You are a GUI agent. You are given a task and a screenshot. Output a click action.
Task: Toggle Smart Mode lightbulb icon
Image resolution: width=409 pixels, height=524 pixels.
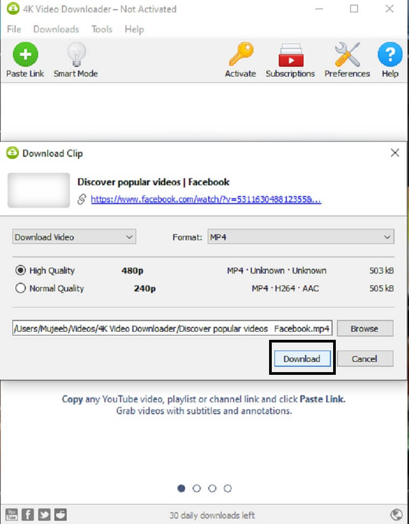pos(76,54)
